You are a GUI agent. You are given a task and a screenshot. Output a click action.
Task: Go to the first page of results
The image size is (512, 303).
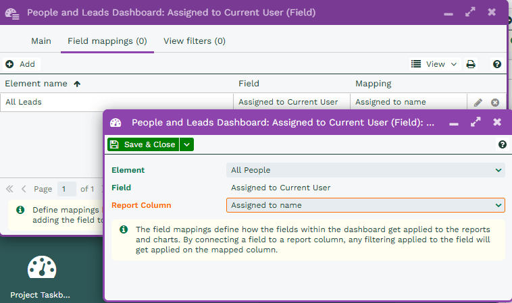pyautogui.click(x=10, y=189)
